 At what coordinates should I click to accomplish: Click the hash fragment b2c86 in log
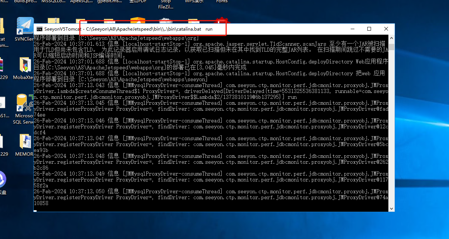click(41, 168)
